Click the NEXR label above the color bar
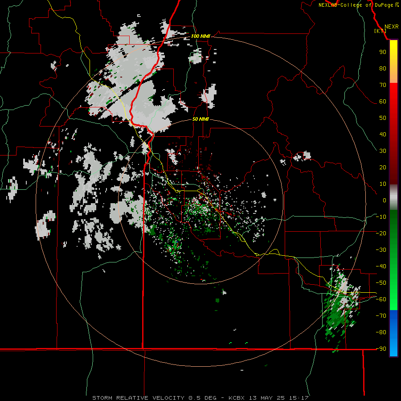This screenshot has height=401, width=401. click(392, 27)
